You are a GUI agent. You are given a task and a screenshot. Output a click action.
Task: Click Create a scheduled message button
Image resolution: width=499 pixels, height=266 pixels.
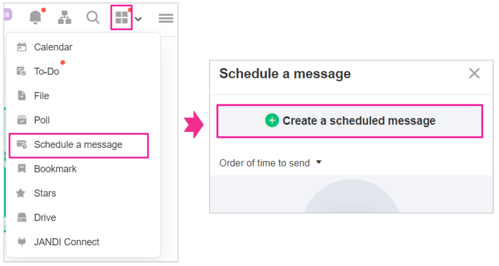coord(350,121)
